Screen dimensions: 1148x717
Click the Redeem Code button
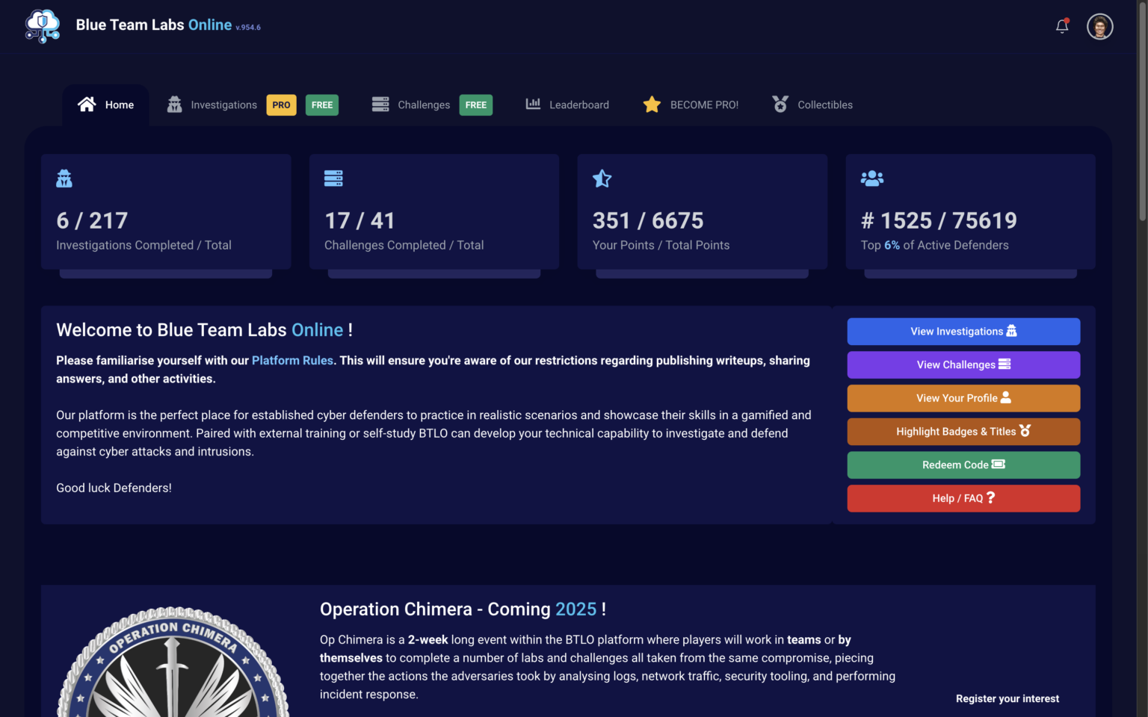(963, 465)
